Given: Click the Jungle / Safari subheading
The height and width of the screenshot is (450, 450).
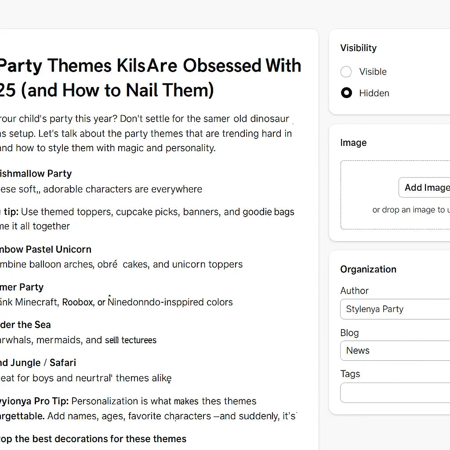Looking at the screenshot, I should point(37,363).
